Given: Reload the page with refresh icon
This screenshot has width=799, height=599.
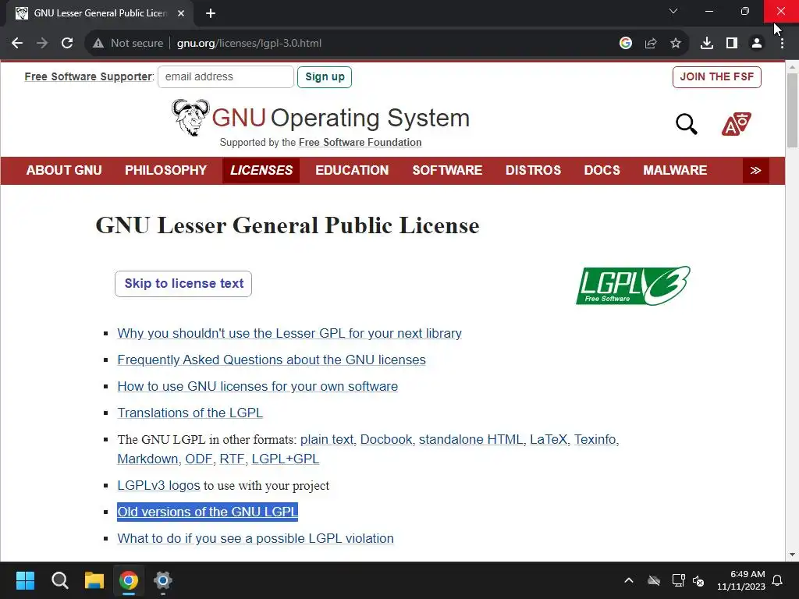Looking at the screenshot, I should click(67, 44).
